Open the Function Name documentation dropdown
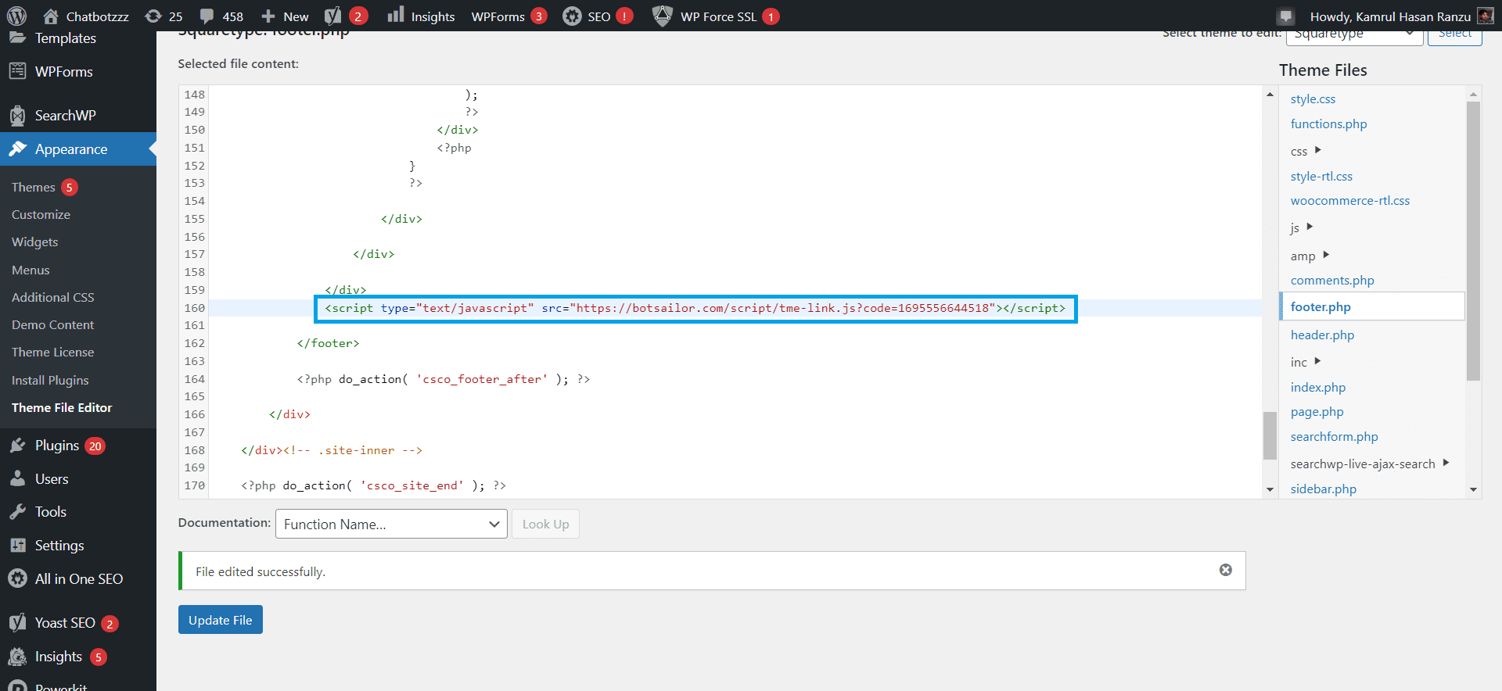The height and width of the screenshot is (691, 1502). (x=391, y=524)
